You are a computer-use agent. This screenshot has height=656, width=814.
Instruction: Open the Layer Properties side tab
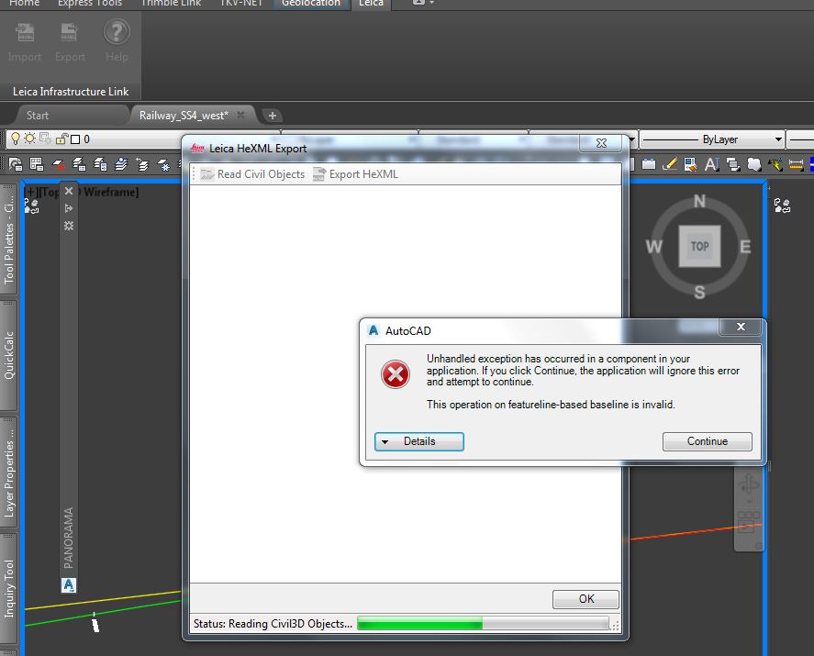coord(9,473)
